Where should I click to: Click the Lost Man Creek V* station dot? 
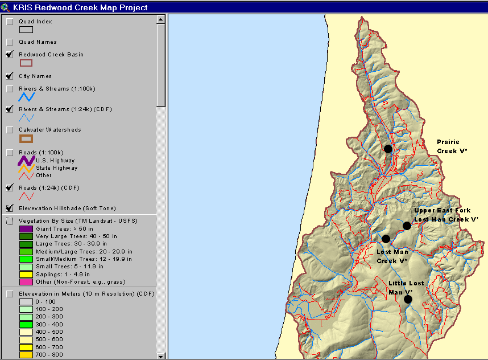(386, 239)
